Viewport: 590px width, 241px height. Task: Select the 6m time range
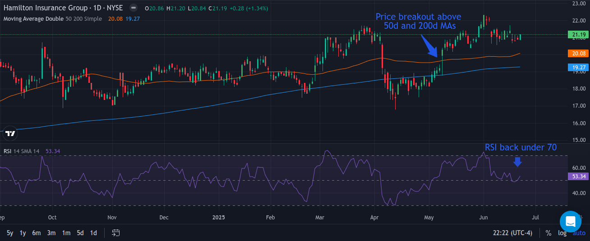click(37, 233)
